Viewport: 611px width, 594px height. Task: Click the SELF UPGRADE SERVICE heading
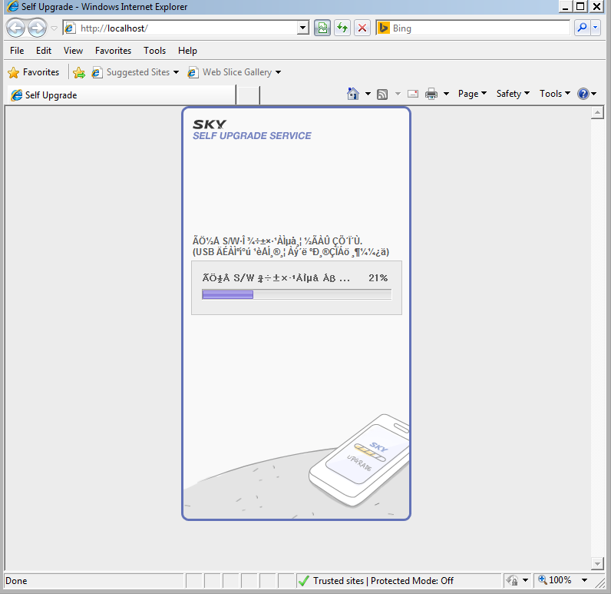pyautogui.click(x=252, y=136)
